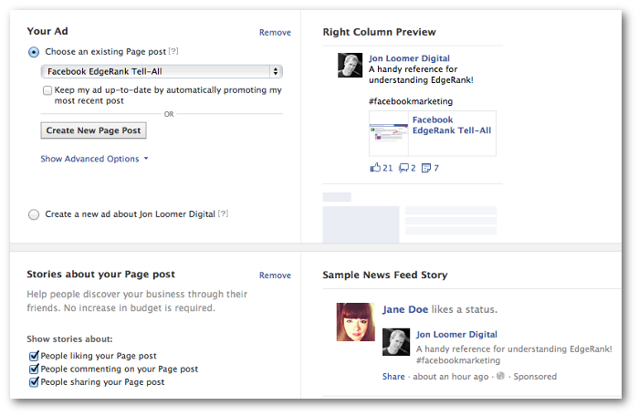
Task: Click the 'Show stories about:' label
Action: pos(69,339)
